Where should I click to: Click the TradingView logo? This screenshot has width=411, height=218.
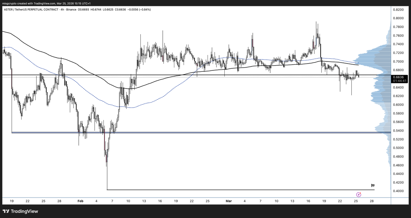(20, 211)
